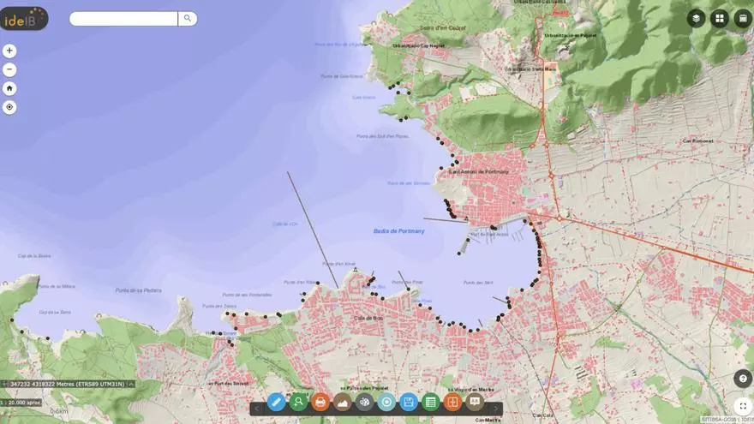Open the green magnifier query tool

point(298,402)
